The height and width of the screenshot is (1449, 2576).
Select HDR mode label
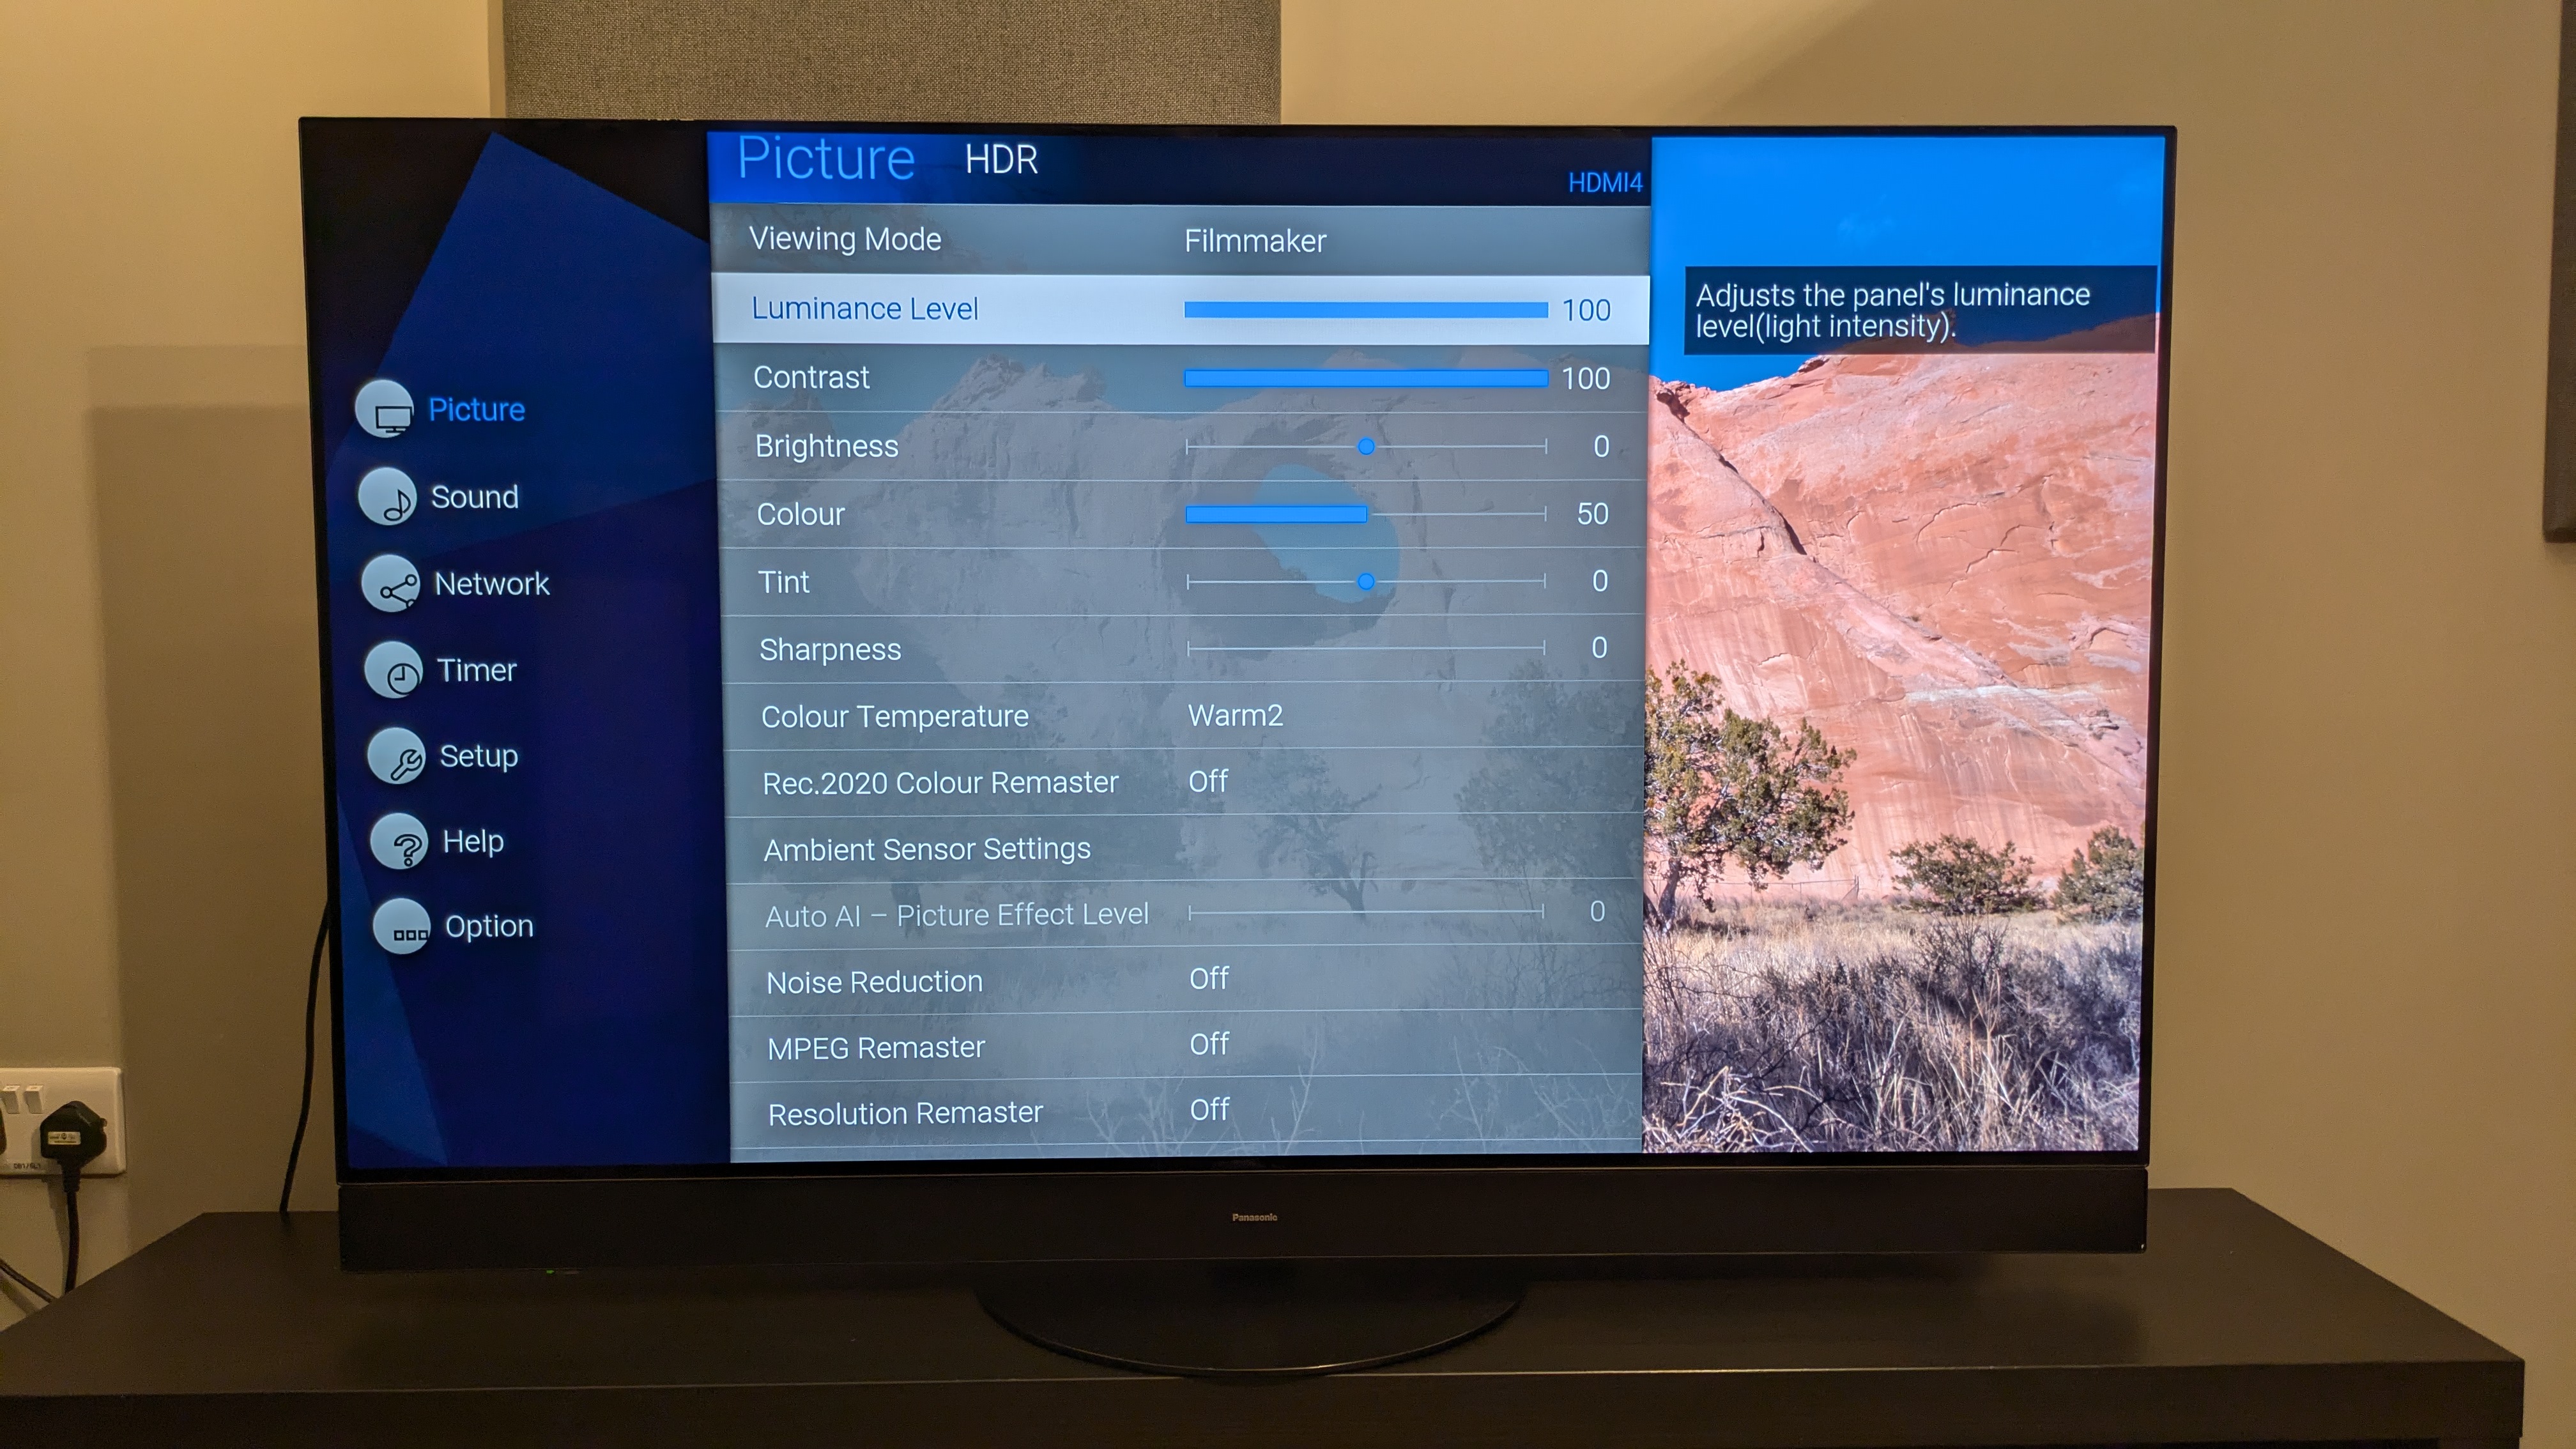point(1000,161)
